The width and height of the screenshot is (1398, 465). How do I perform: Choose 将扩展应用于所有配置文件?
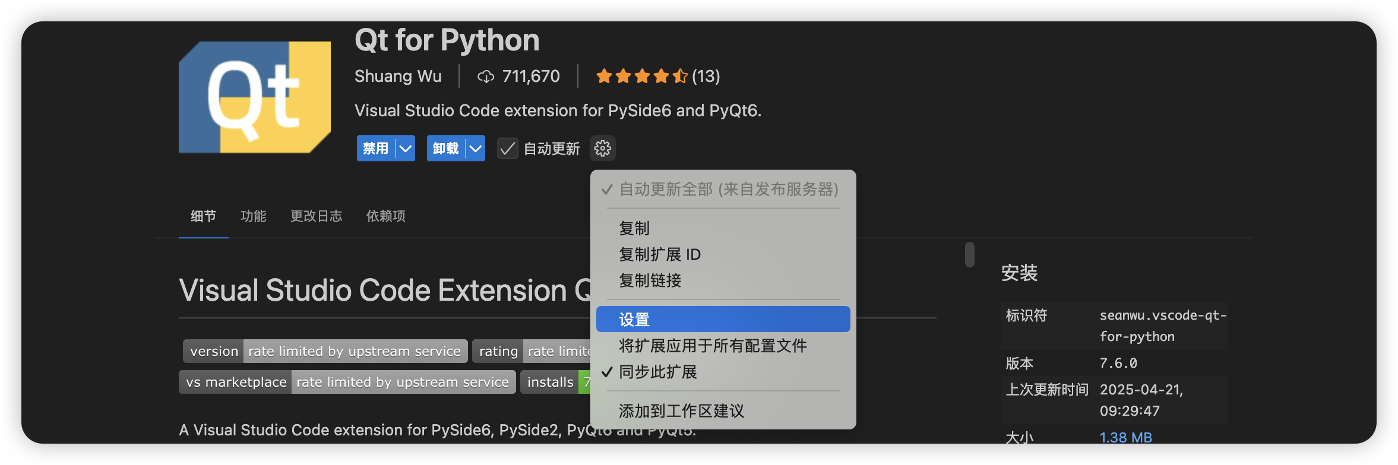coord(723,346)
